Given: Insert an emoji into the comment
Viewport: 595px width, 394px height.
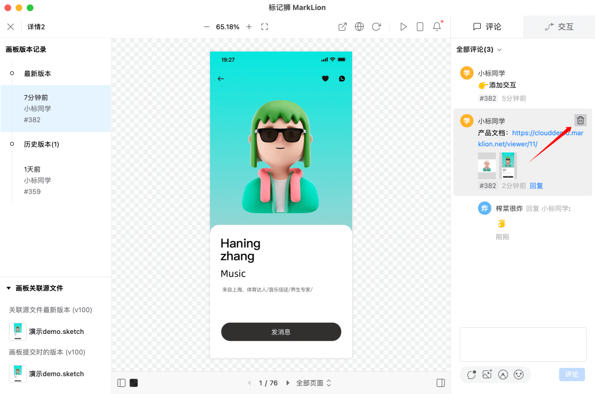Looking at the screenshot, I should (x=519, y=375).
